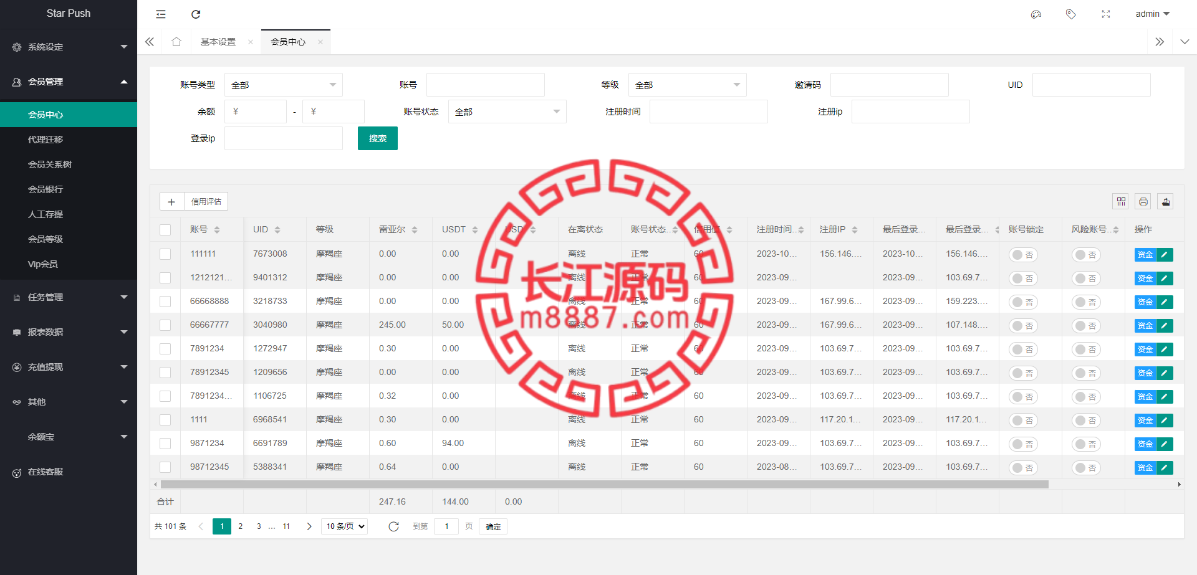The image size is (1197, 575).
Task: Open the 10 条/页 page size dropdown
Action: tap(345, 526)
